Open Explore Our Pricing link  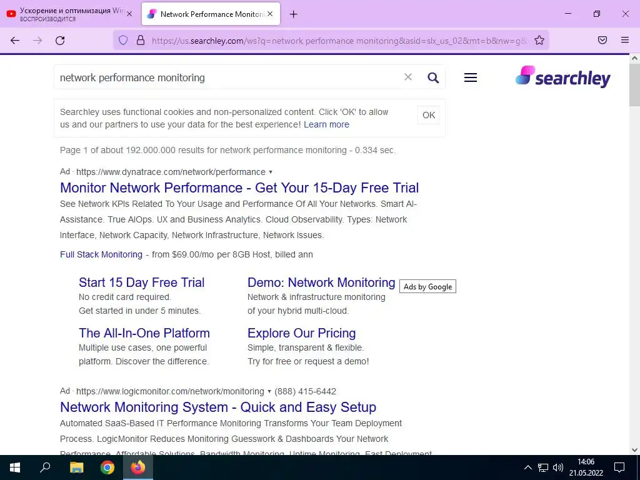(302, 333)
